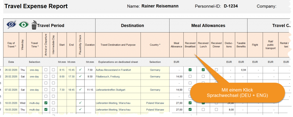Viewport: 293px width, 117px height.
Task: Check Received Dinner for the Frankfurt trip
Action: coord(216,70)
